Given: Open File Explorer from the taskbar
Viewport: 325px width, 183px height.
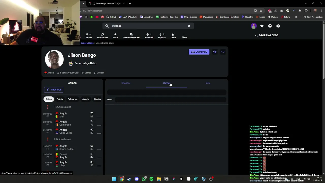Looking at the screenshot, I should pos(159,179).
